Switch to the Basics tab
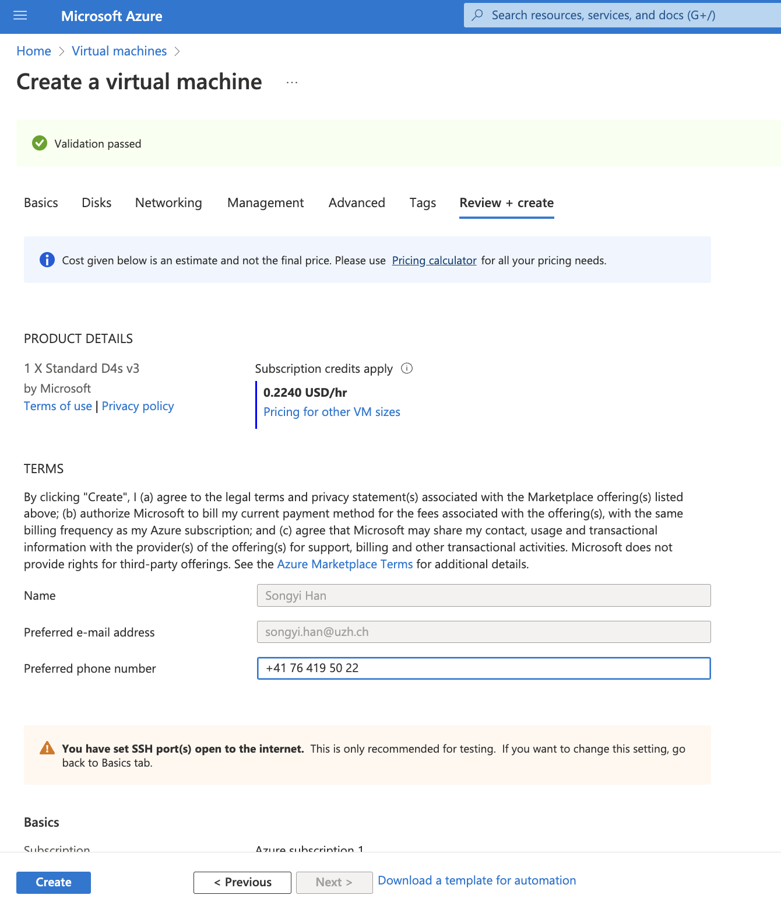 pos(41,202)
